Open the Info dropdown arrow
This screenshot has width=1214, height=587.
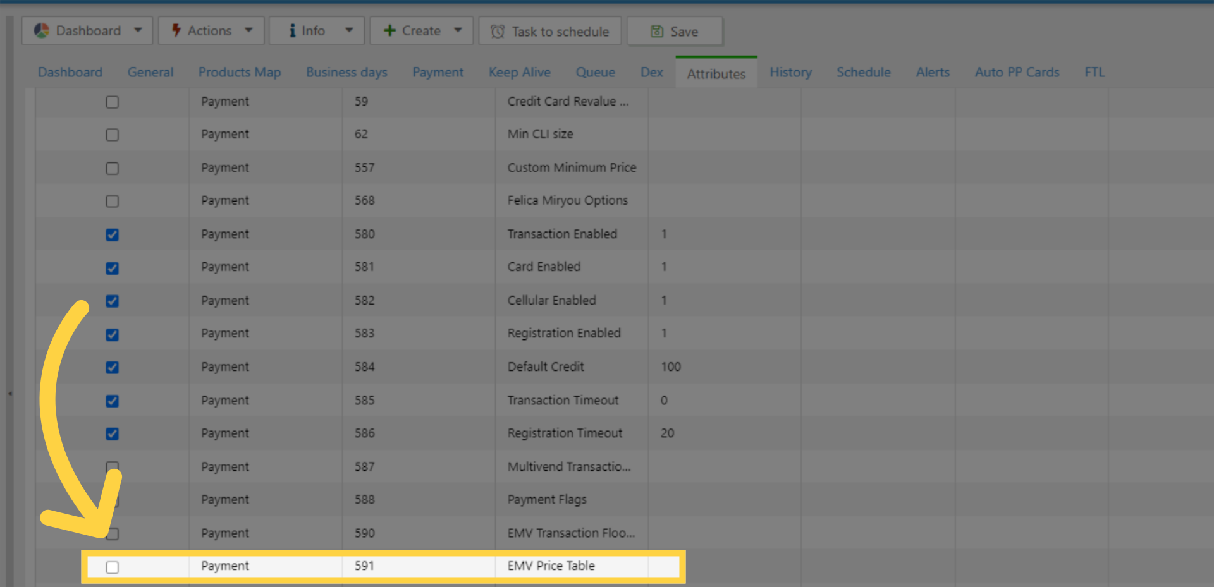coord(349,30)
